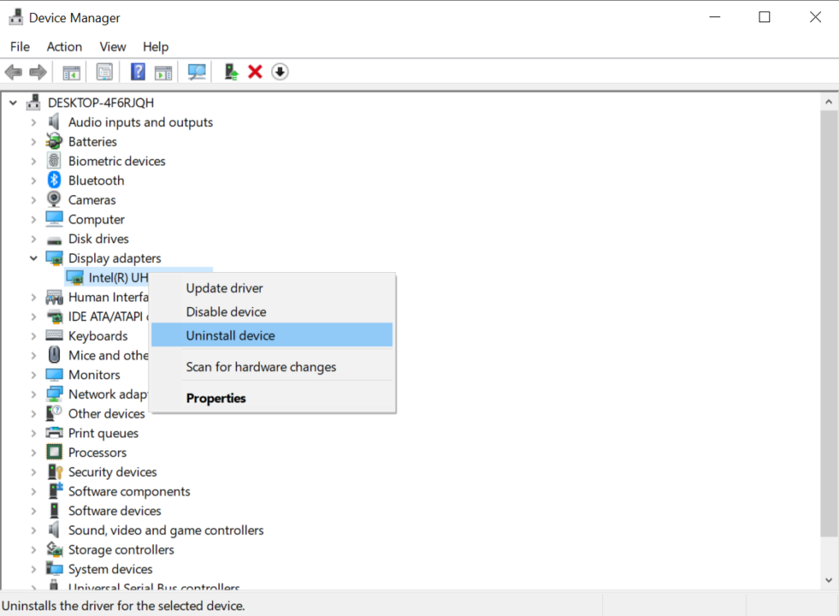Collapse the Display adapters category
The width and height of the screenshot is (839, 616).
pos(34,258)
